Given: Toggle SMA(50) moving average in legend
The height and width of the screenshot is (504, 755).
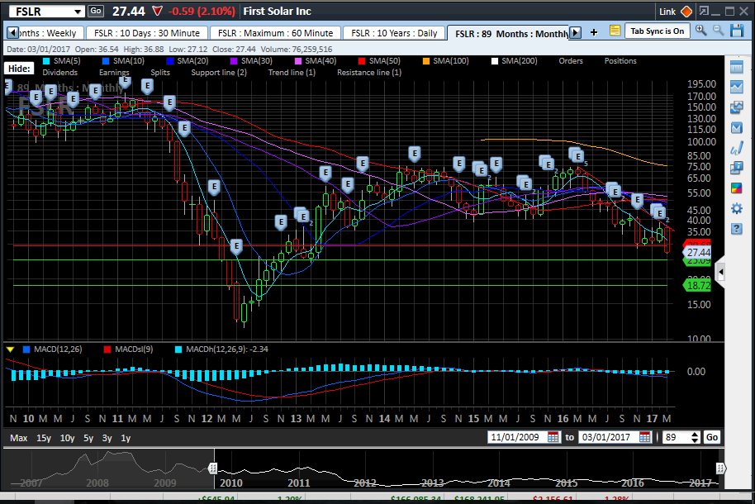Looking at the screenshot, I should pos(379,60).
